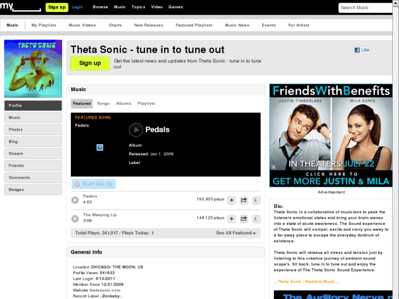This screenshot has height=299, width=399.
Task: Click the large yellow Sign up button
Action: click(90, 63)
